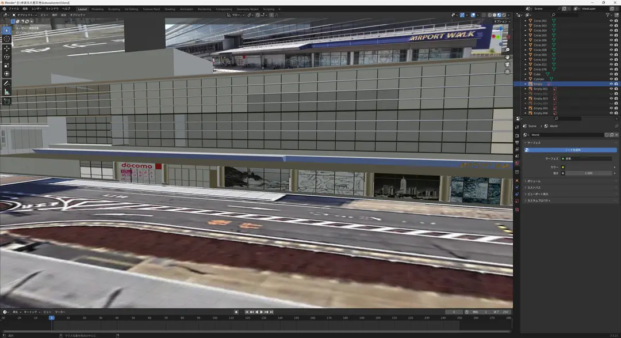The width and height of the screenshot is (621, 338).
Task: Expand the カスタムプロパティ panel
Action: (x=570, y=201)
